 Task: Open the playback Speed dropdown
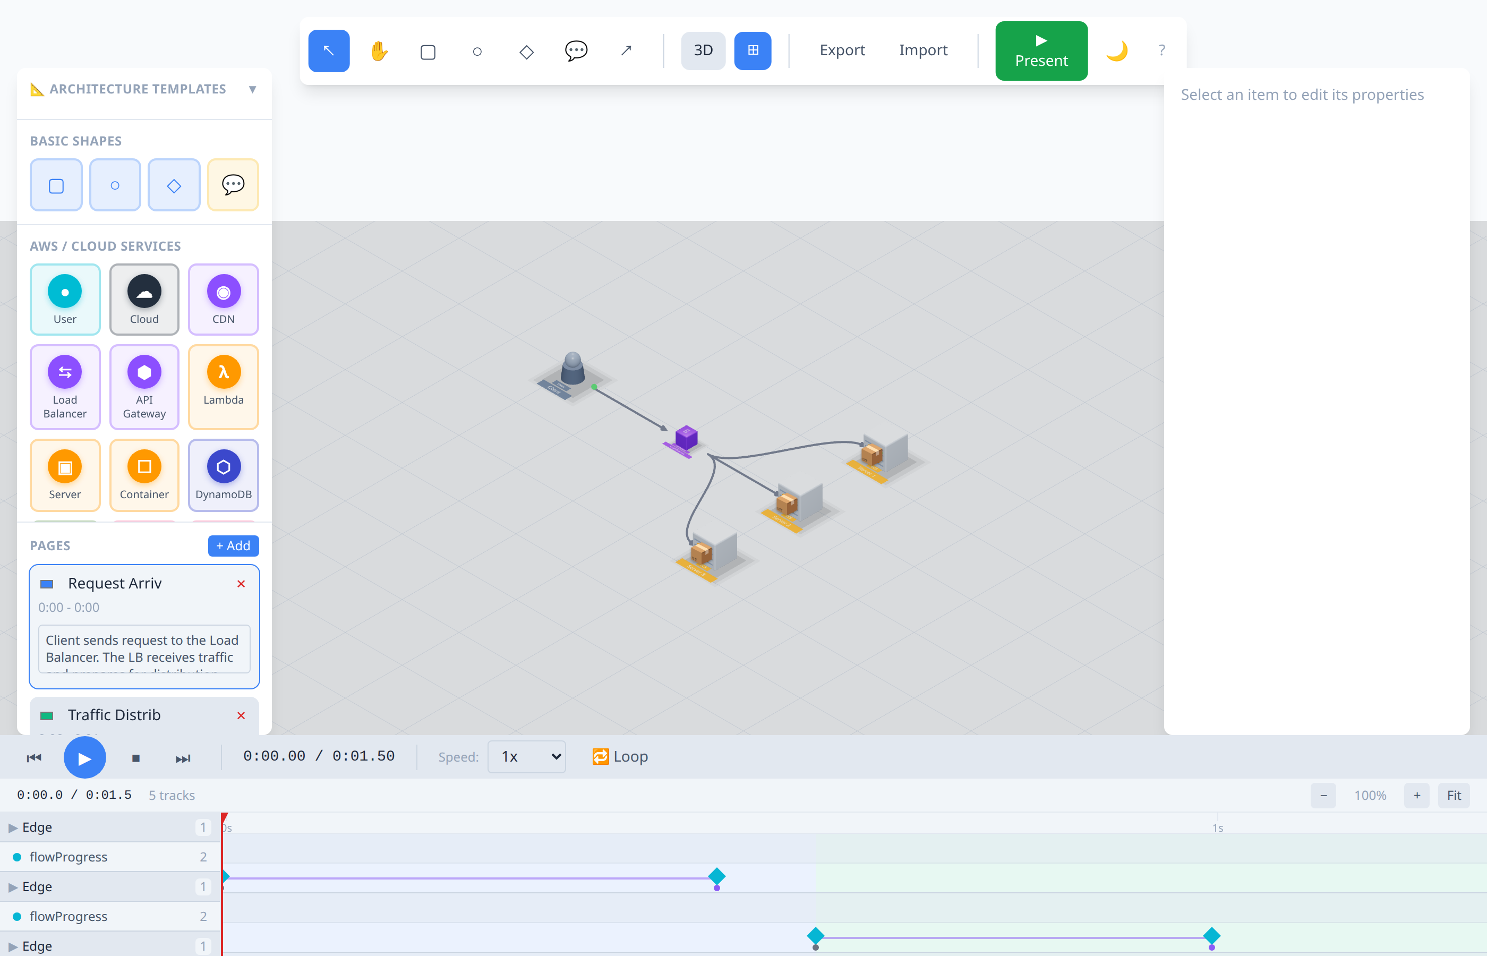526,757
